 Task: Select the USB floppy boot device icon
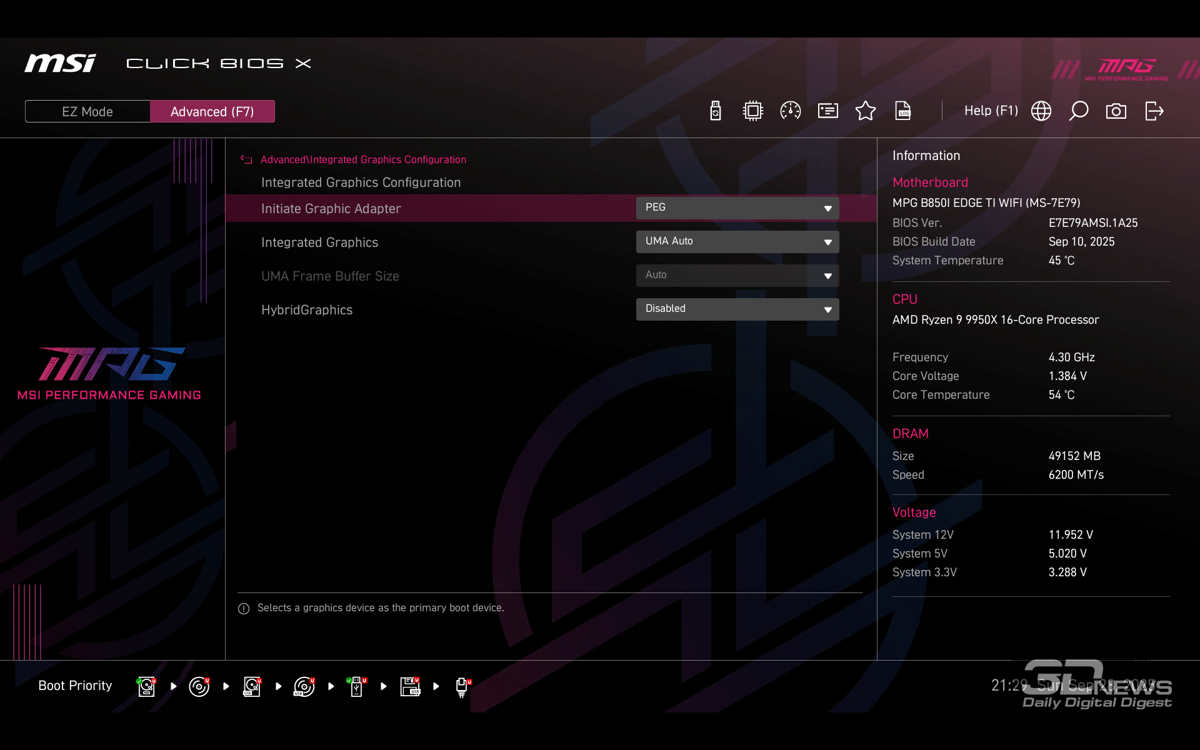[x=410, y=686]
